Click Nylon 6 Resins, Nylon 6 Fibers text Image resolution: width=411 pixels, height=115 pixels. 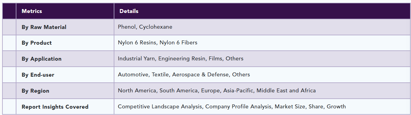pyautogui.click(x=157, y=43)
